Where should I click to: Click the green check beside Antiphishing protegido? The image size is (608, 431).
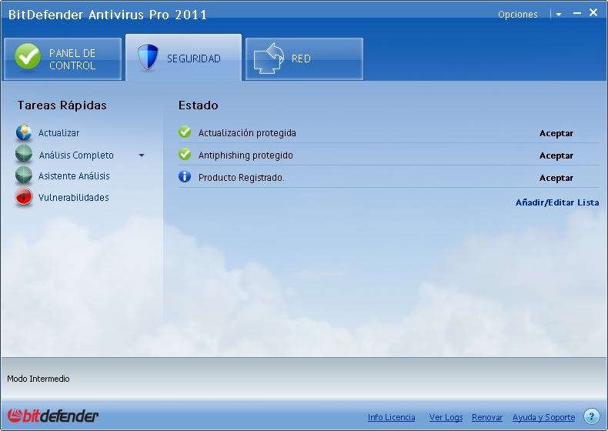coord(185,155)
